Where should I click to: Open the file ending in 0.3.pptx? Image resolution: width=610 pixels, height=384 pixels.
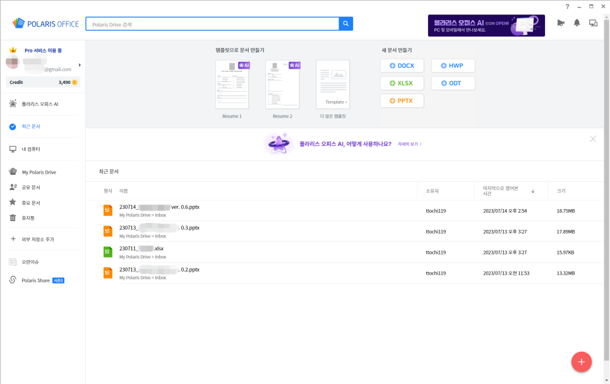click(x=159, y=227)
